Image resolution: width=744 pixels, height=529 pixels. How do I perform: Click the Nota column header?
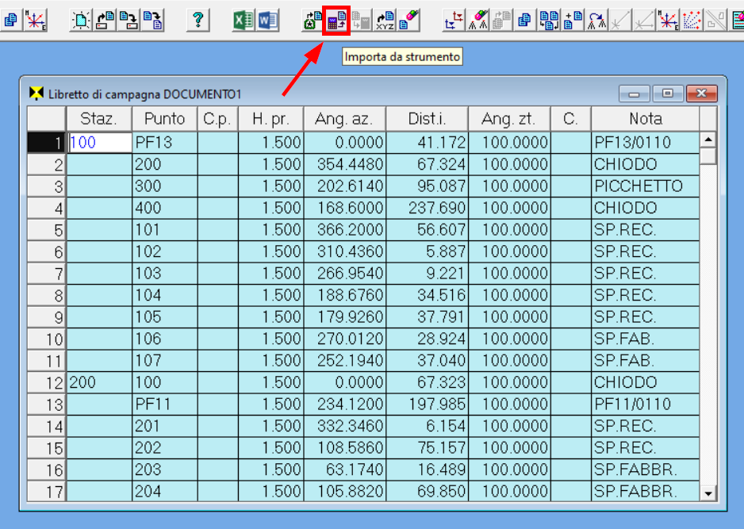click(646, 119)
